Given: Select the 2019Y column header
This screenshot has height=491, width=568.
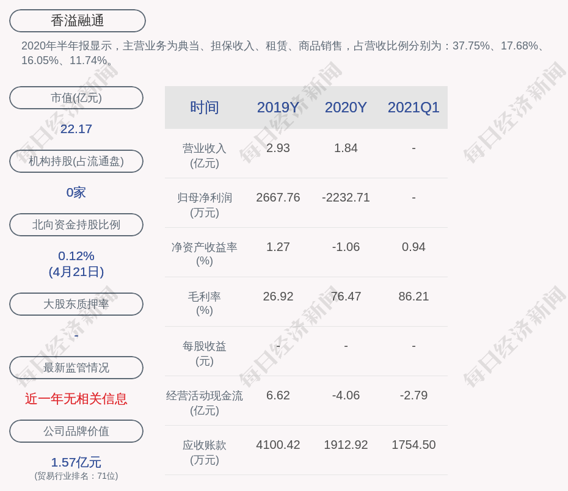Looking at the screenshot, I should (x=278, y=107).
